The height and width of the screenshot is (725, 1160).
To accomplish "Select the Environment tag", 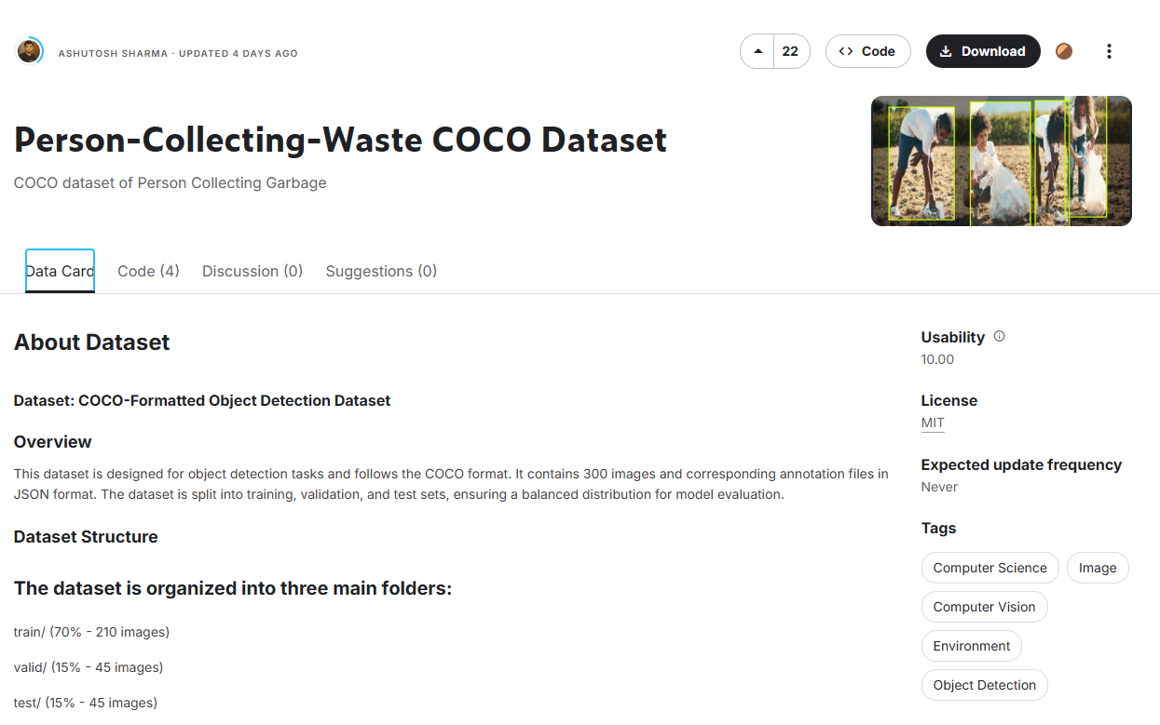I will point(971,645).
